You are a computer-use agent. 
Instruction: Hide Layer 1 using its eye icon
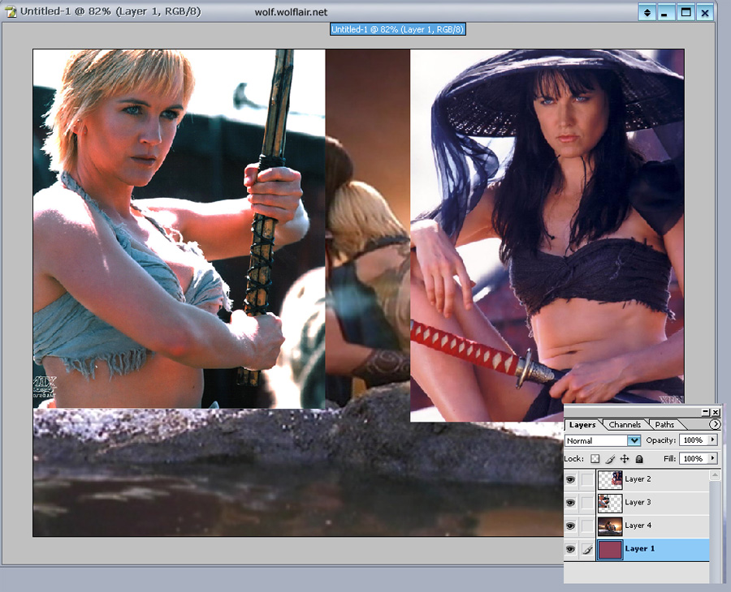(x=570, y=549)
